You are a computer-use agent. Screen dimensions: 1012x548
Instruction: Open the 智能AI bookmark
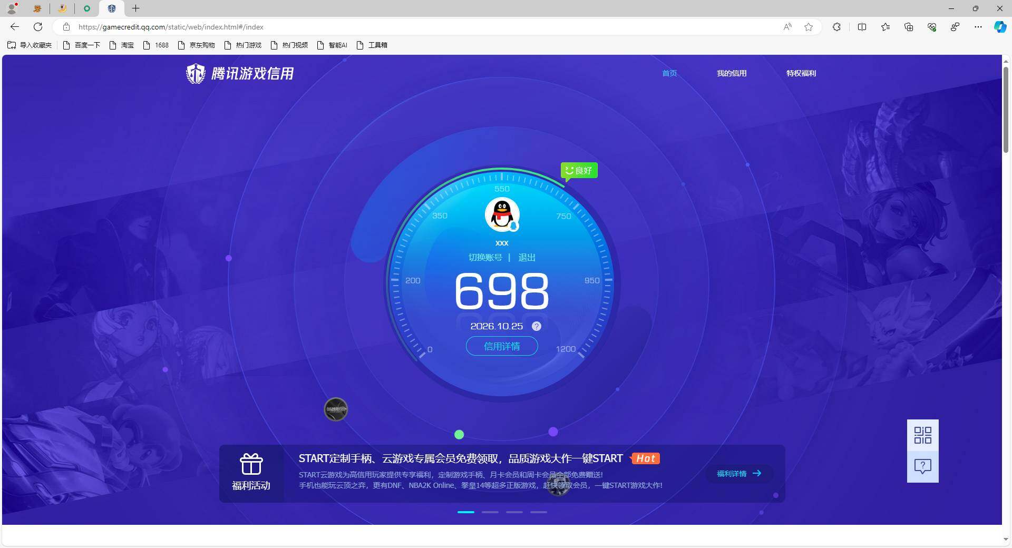332,45
